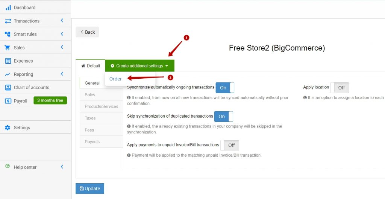Click info icon under Synchronize automatically setting
385x199 pixels.
click(x=129, y=97)
